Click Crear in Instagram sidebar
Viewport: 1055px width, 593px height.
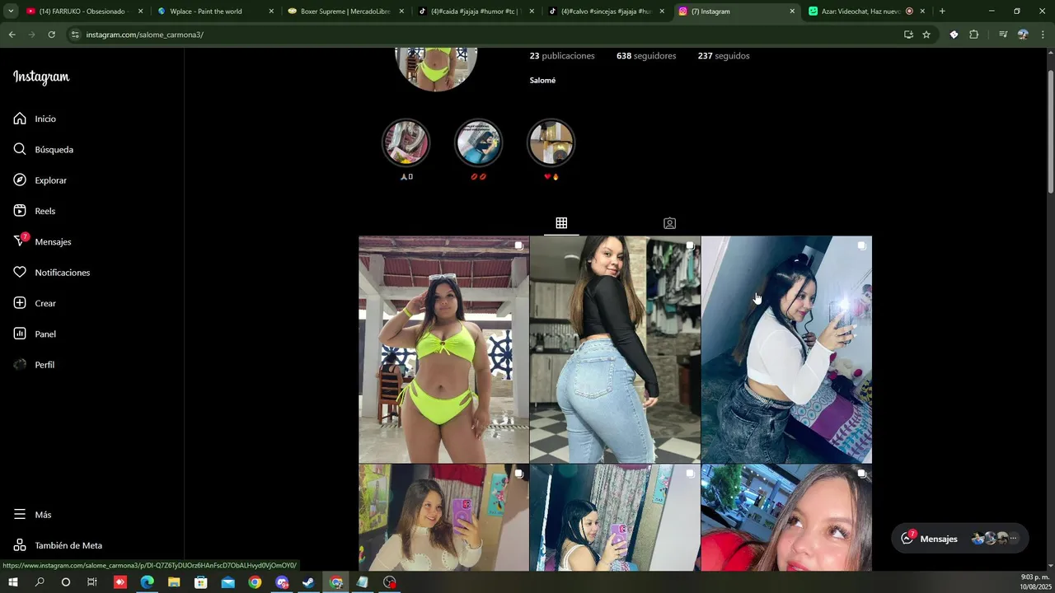(35, 303)
